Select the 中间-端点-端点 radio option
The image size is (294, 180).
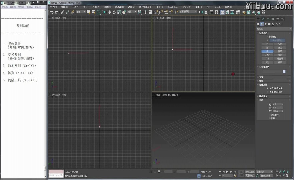click(268, 92)
